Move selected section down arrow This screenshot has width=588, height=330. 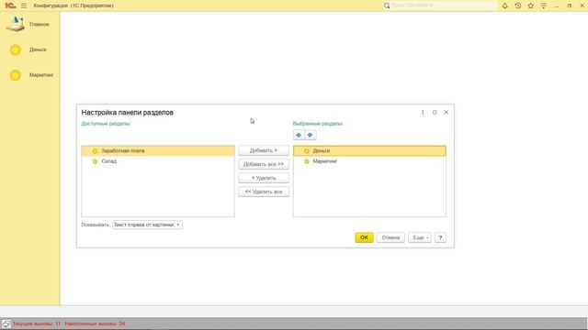click(x=311, y=135)
